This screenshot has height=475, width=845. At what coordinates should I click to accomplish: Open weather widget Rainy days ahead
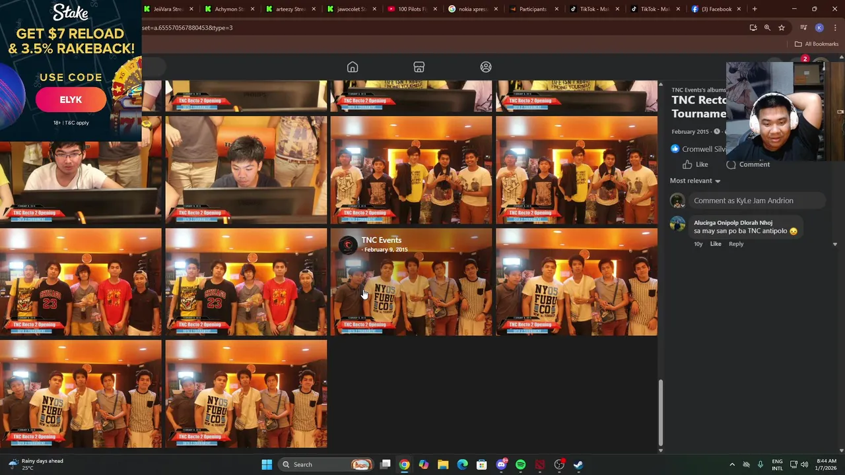click(36, 464)
